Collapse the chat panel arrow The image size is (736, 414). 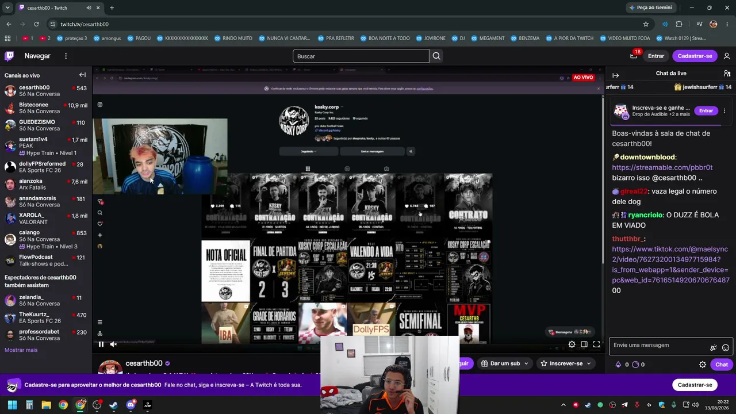(x=615, y=75)
